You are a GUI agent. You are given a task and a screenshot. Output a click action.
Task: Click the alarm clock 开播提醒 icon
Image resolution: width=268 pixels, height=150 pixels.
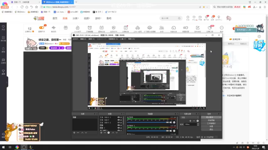89,28
